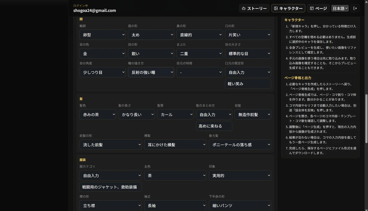Viewport: 368px width, 211px height.
Task: Open the 髪質 dropdown showing カール
Action: coord(175,115)
